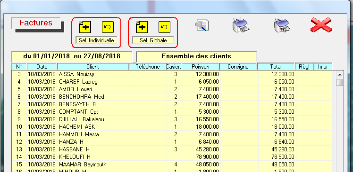Screen dimensions: 353x172
Task: Click the date range field du 01/01/2018 au 27/08/2018
Action: (72, 56)
